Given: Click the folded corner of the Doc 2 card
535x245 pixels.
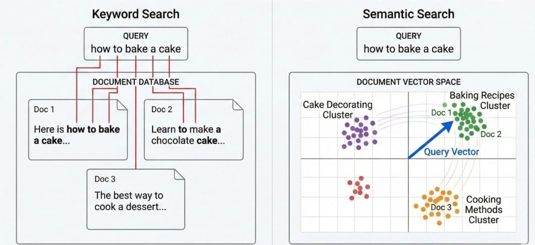Looking at the screenshot, I should pos(238,105).
